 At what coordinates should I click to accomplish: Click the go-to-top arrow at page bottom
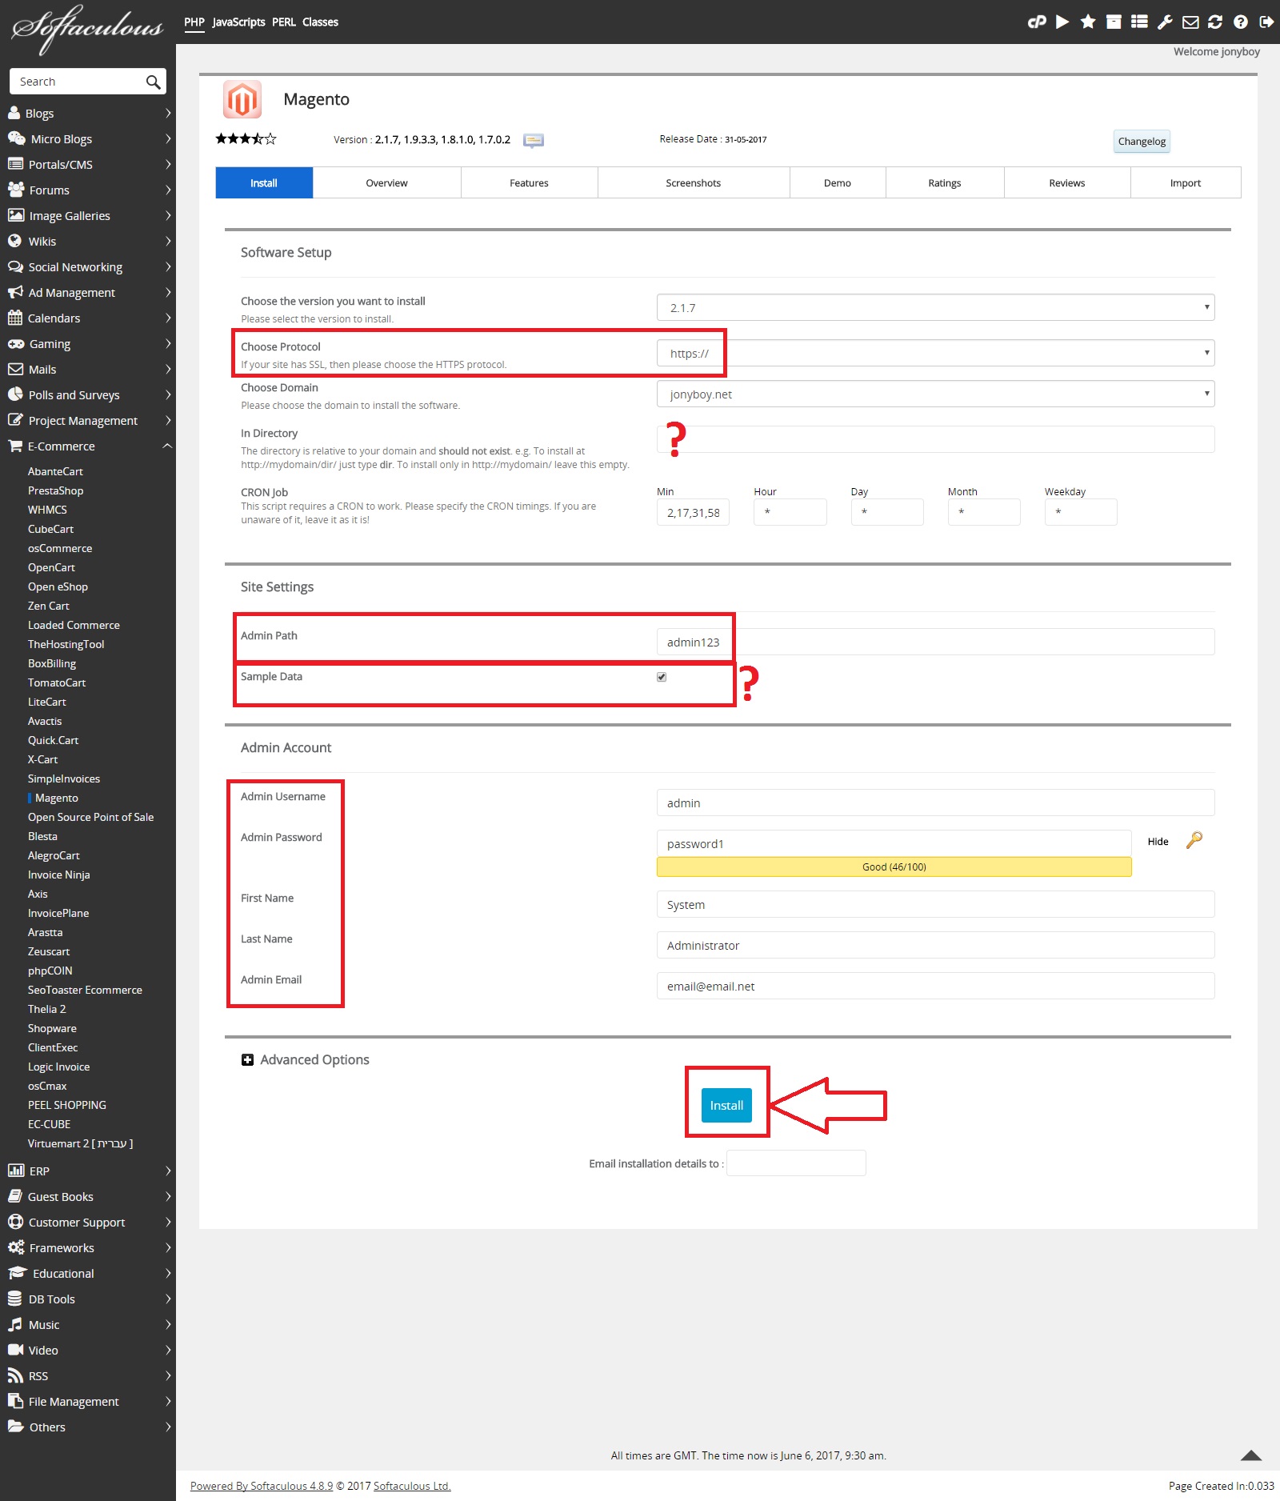click(x=1251, y=1455)
